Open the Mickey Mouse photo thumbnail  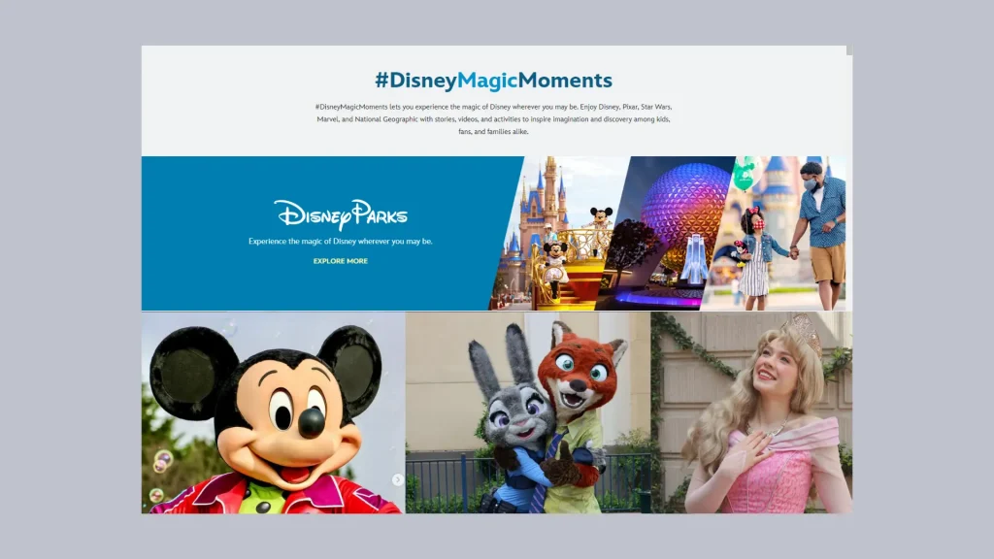tap(272, 412)
